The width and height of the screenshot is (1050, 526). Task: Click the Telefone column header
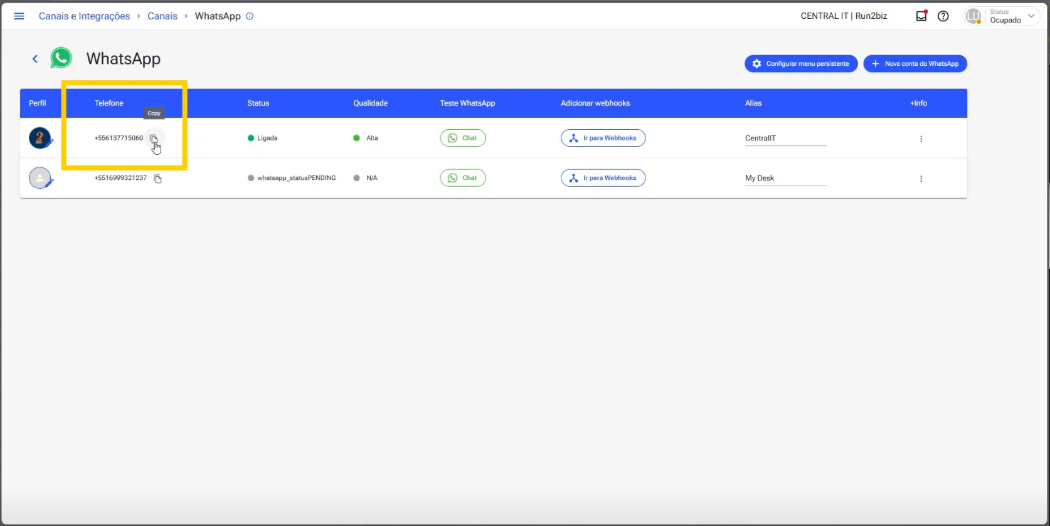(x=109, y=103)
